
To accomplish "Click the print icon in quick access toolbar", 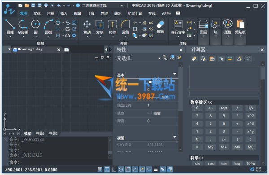I will (x=46, y=5).
